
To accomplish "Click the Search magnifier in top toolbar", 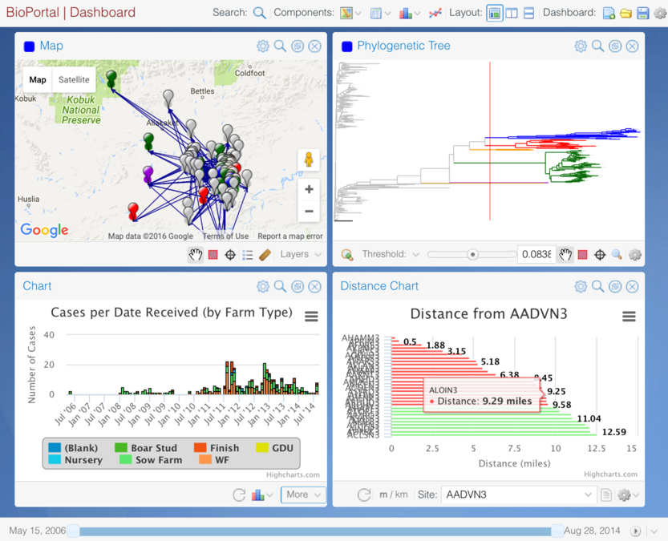I will point(259,13).
